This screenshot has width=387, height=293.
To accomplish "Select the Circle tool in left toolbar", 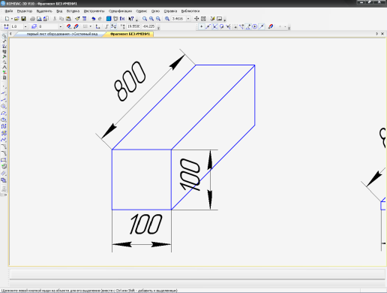I will [4, 107].
